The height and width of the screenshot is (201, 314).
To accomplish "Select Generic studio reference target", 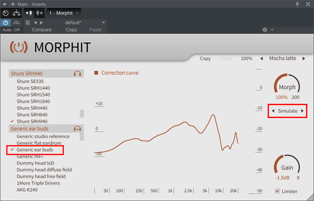I will [43, 137].
